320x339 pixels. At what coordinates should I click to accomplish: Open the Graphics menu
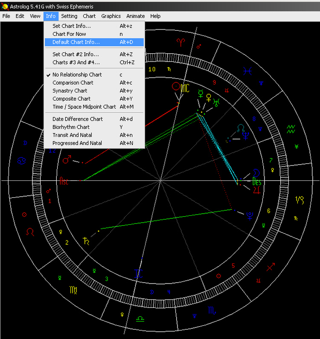111,16
